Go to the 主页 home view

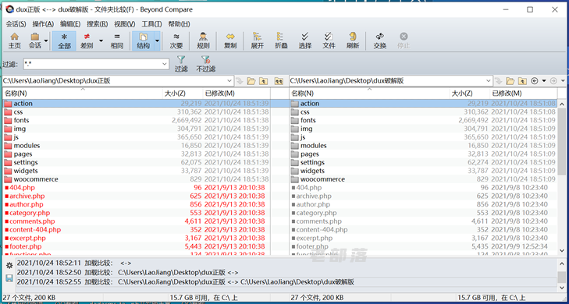[15, 41]
